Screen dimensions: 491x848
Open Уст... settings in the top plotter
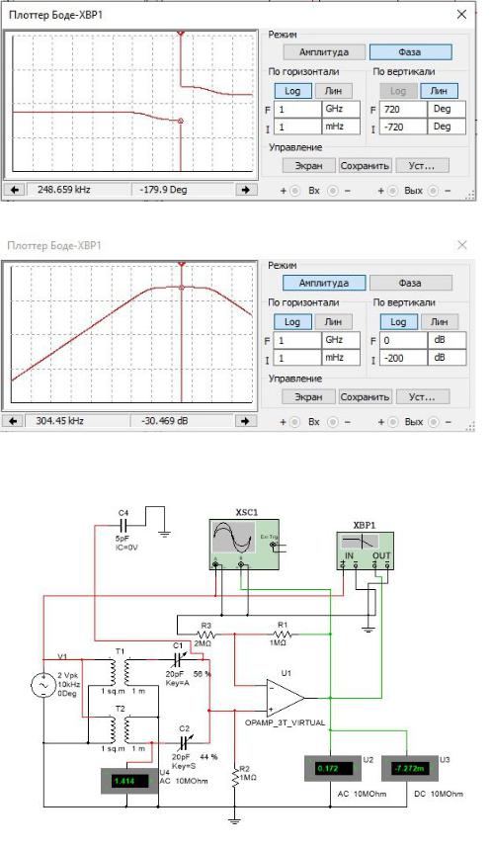tap(422, 165)
